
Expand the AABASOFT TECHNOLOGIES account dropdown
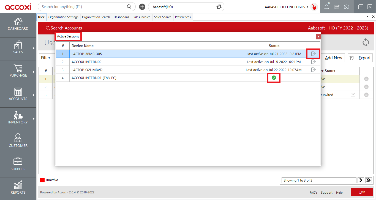[x=307, y=7]
